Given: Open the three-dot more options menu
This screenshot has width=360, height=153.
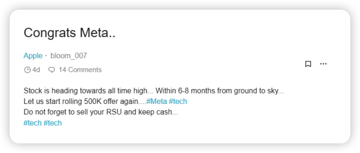Looking at the screenshot, I should pos(323,64).
